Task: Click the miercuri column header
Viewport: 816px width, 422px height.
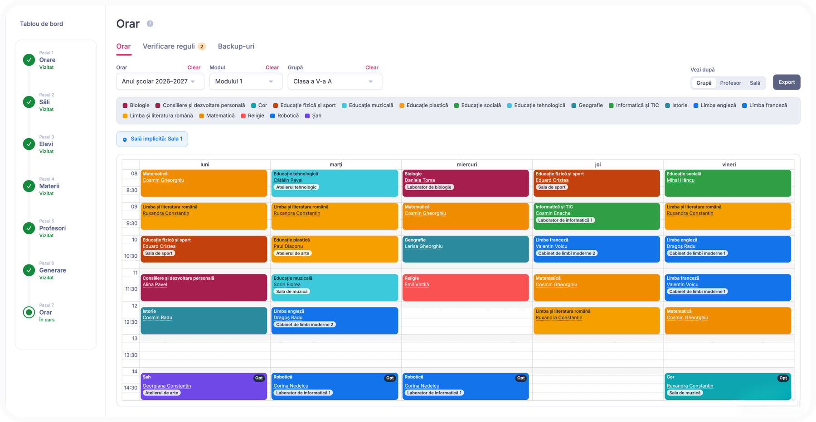Action: pyautogui.click(x=467, y=164)
